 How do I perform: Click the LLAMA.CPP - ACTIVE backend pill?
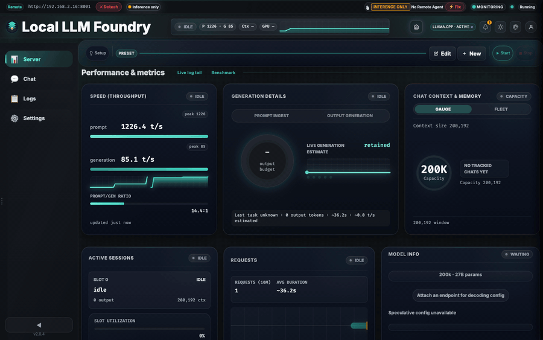(453, 27)
